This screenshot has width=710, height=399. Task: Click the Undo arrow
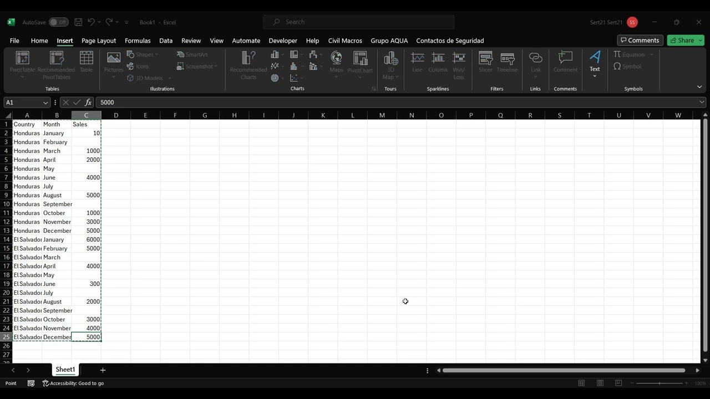(x=91, y=22)
